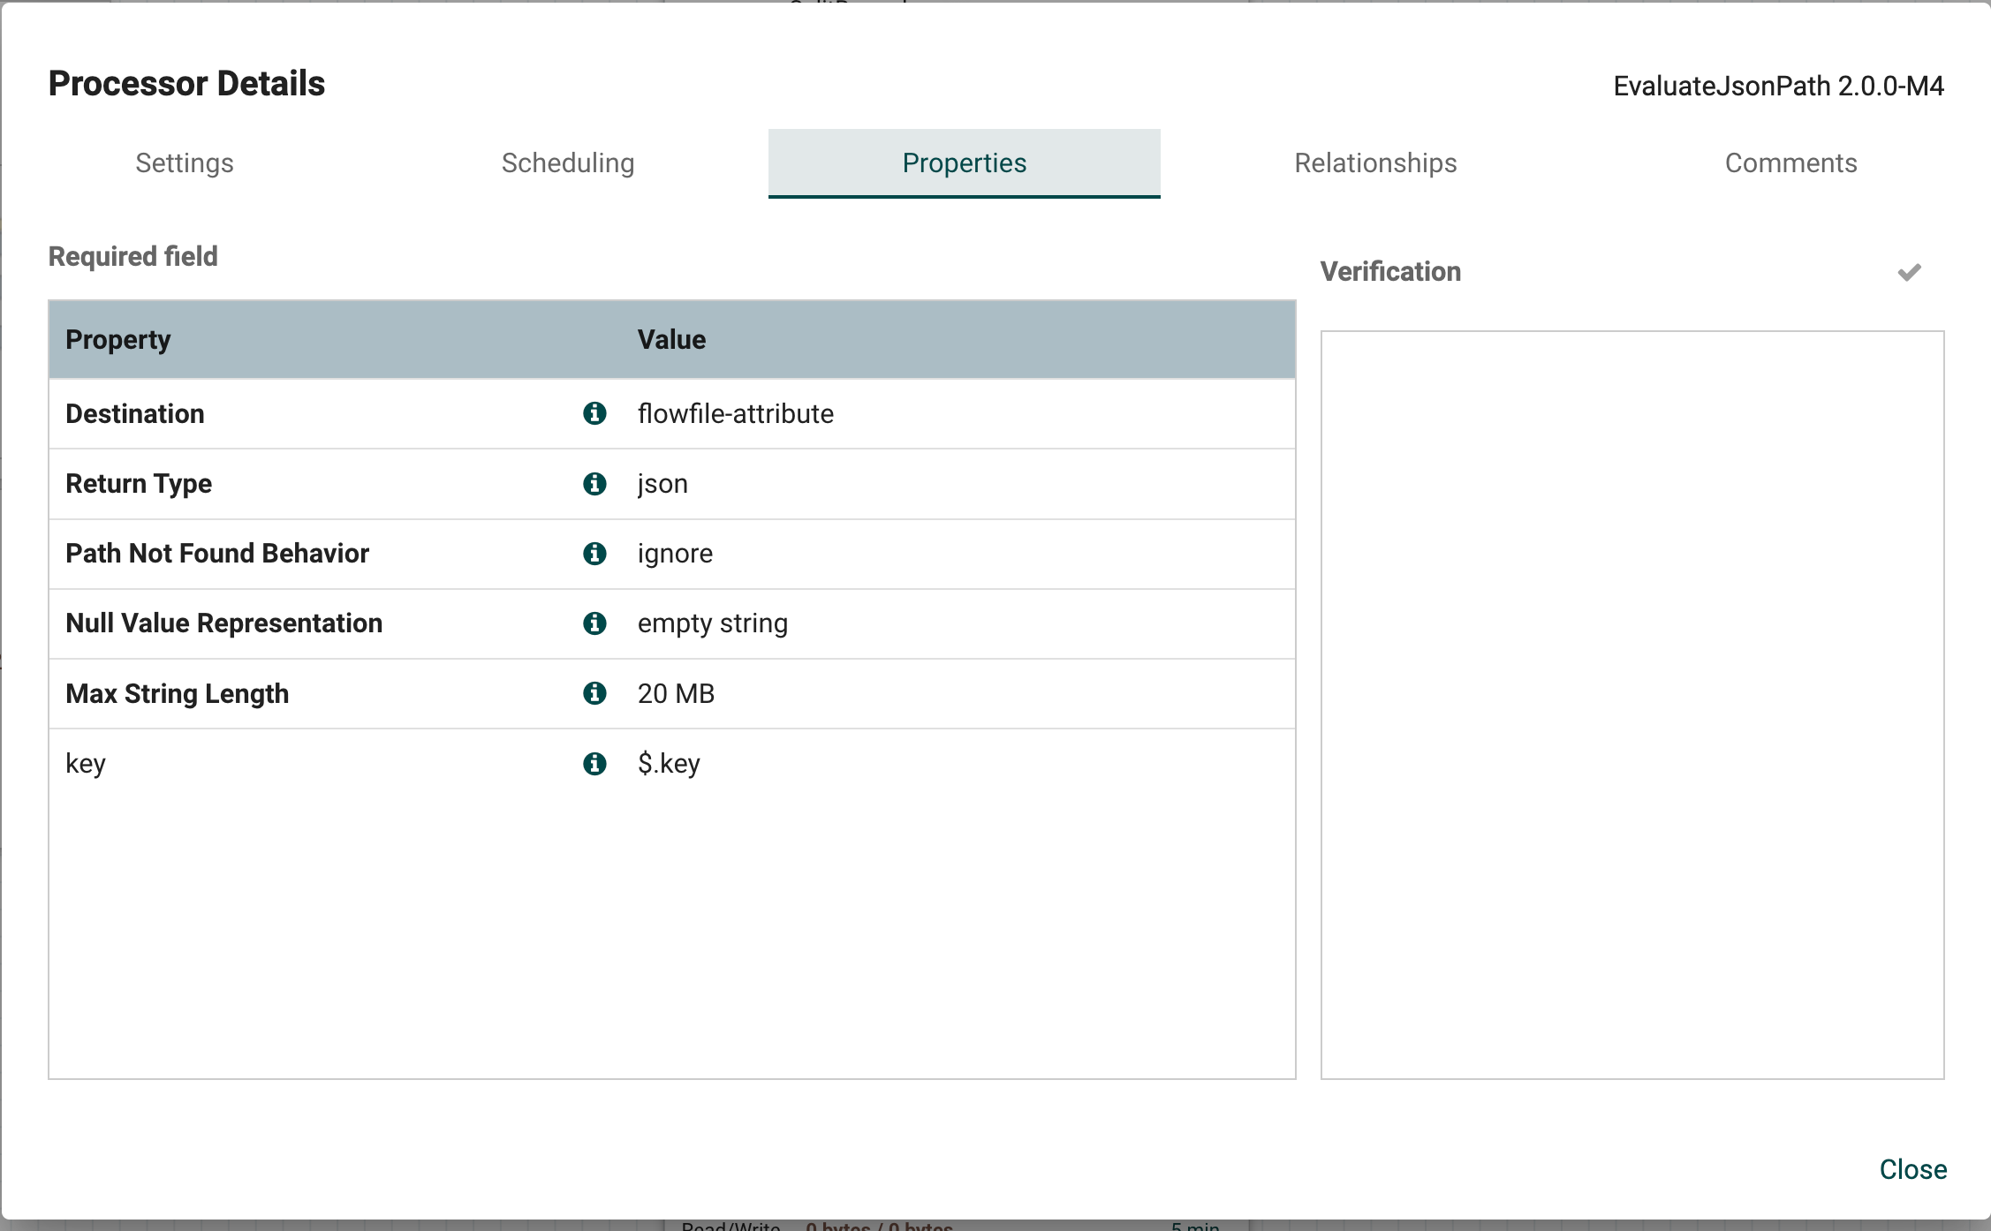This screenshot has width=1991, height=1231.
Task: Click Max String Length property name
Action: pos(178,693)
